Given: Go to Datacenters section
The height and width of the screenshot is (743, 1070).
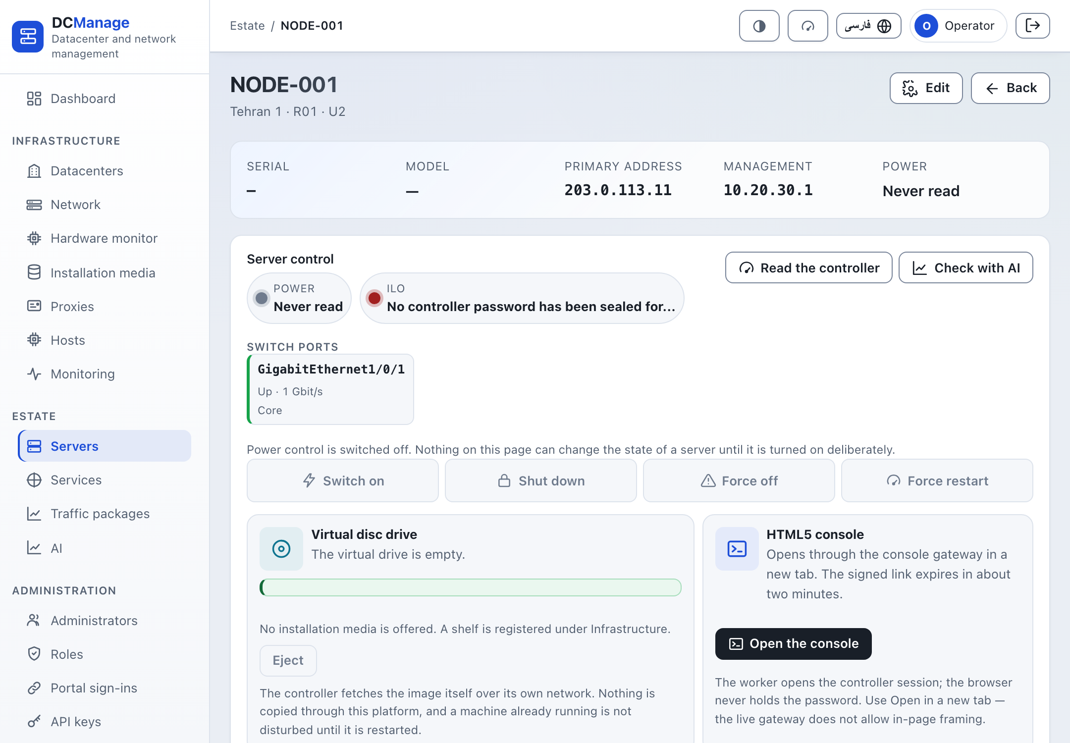Looking at the screenshot, I should [x=104, y=171].
